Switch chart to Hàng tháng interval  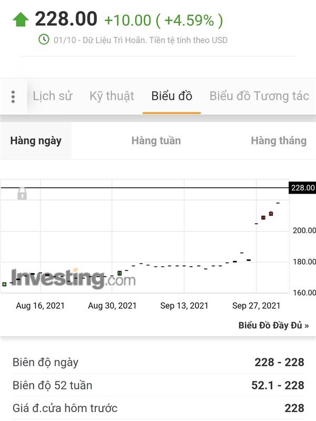tap(279, 141)
